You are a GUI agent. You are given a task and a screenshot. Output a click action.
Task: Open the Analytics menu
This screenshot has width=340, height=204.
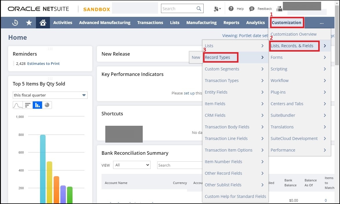coord(255,23)
